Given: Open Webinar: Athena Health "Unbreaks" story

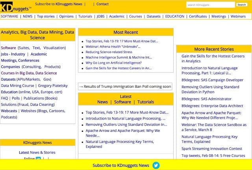Looking at the screenshot, I should click(113, 46).
